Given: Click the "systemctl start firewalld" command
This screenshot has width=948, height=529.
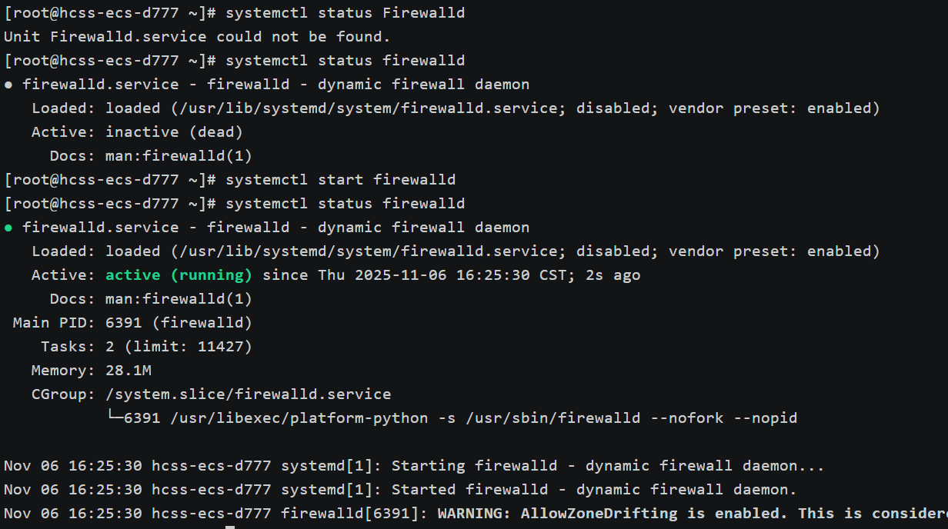Looking at the screenshot, I should pos(340,180).
